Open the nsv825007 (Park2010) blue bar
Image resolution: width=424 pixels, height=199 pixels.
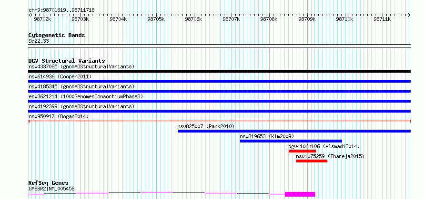coord(294,131)
